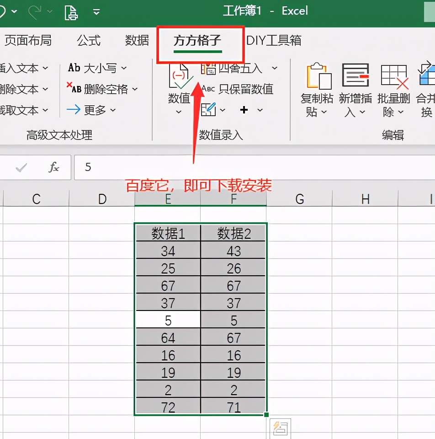Screen dimensions: 435x439
Task: Click the 复制粘贴 clipboard icon
Action: 319,75
